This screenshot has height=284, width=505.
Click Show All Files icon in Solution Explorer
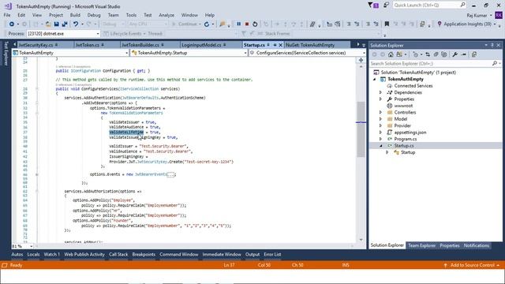point(444,54)
